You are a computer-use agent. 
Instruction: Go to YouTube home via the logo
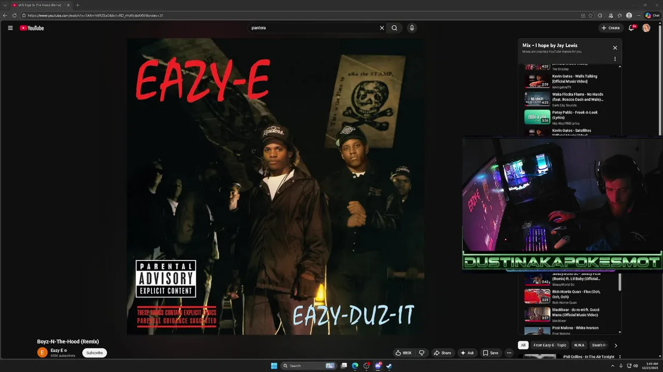pos(32,28)
